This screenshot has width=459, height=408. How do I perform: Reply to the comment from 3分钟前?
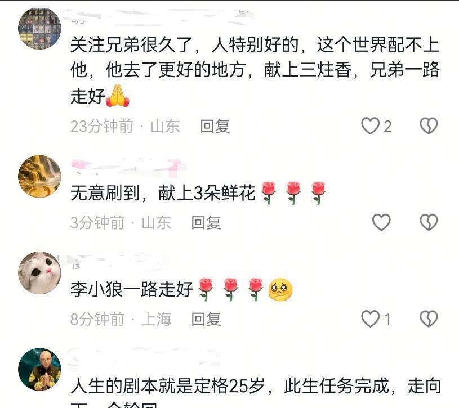(206, 223)
